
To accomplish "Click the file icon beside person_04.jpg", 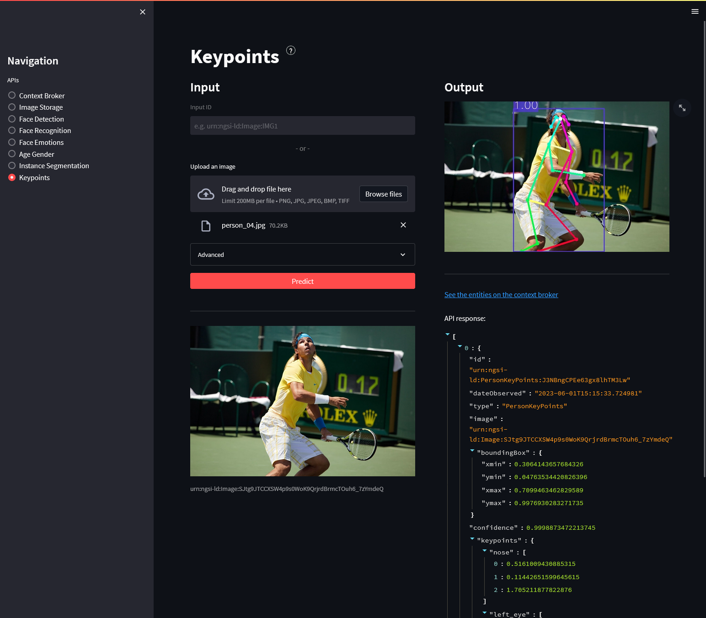I will [206, 226].
